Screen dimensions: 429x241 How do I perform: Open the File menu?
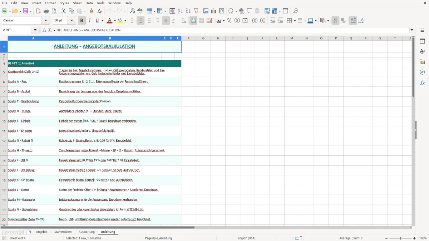click(5, 3)
